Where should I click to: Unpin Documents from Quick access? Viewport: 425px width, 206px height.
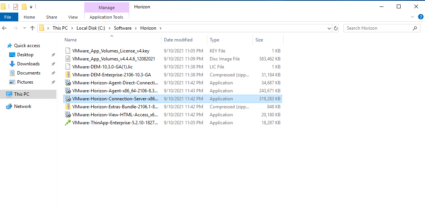pyautogui.click(x=53, y=73)
